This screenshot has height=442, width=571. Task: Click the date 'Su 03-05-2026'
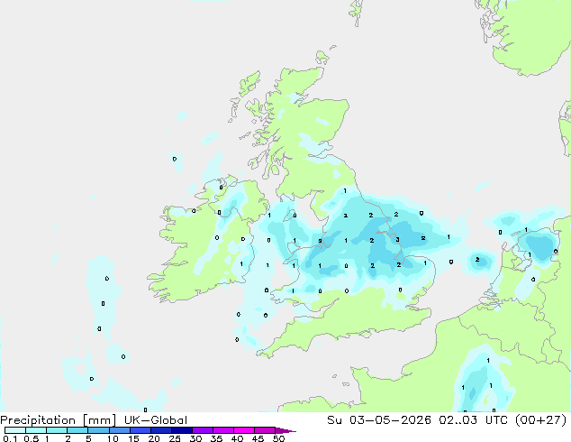[379, 420]
